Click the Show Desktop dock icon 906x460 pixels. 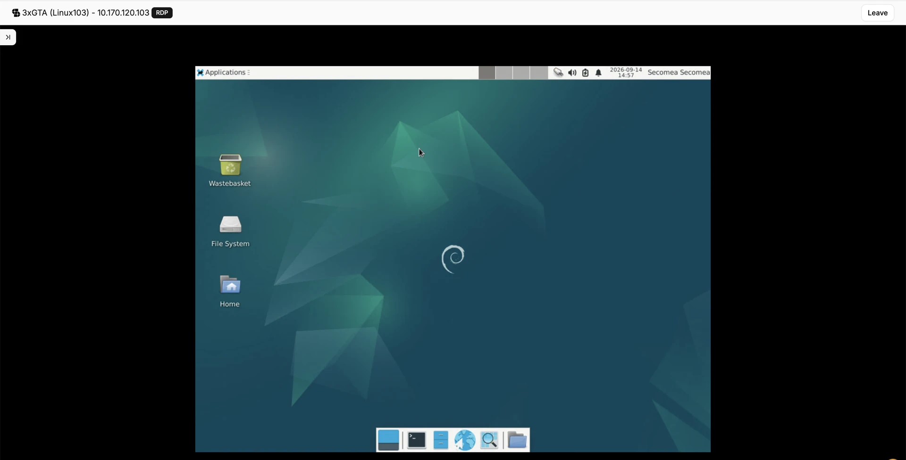pos(388,440)
